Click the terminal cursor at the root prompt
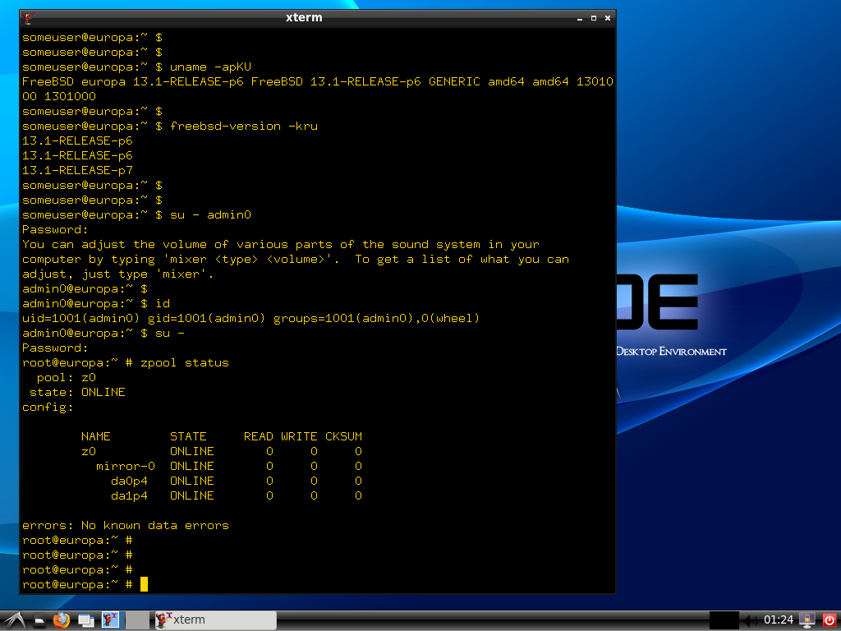This screenshot has height=631, width=841. point(144,584)
